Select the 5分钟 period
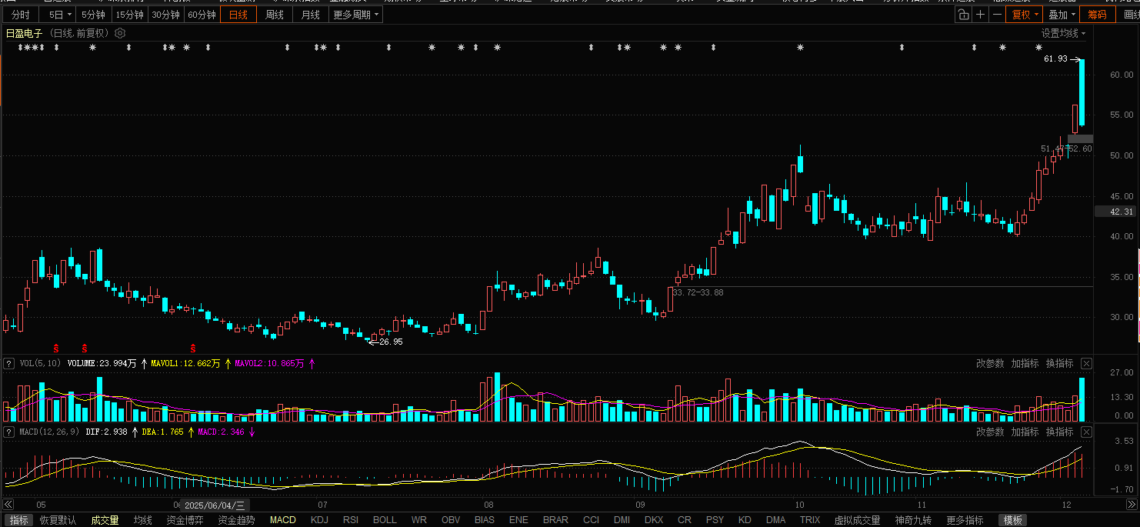The width and height of the screenshot is (1140, 527). point(93,15)
